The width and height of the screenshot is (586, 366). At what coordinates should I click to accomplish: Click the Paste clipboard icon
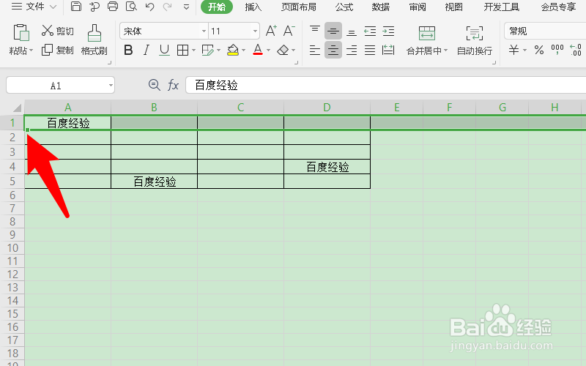coord(21,32)
